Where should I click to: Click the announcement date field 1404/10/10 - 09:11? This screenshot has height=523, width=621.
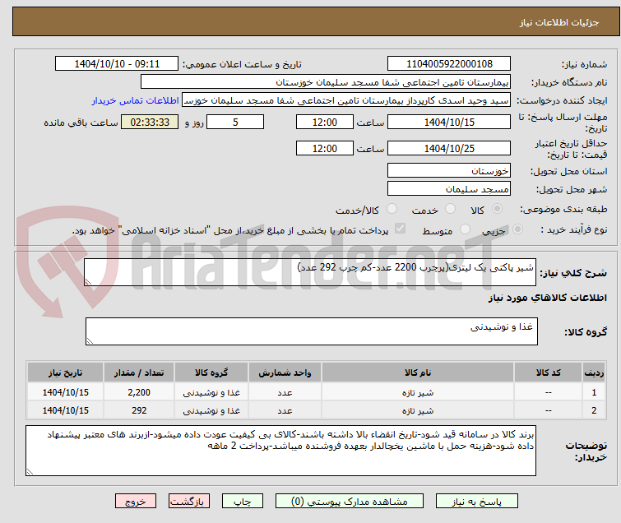coord(117,64)
